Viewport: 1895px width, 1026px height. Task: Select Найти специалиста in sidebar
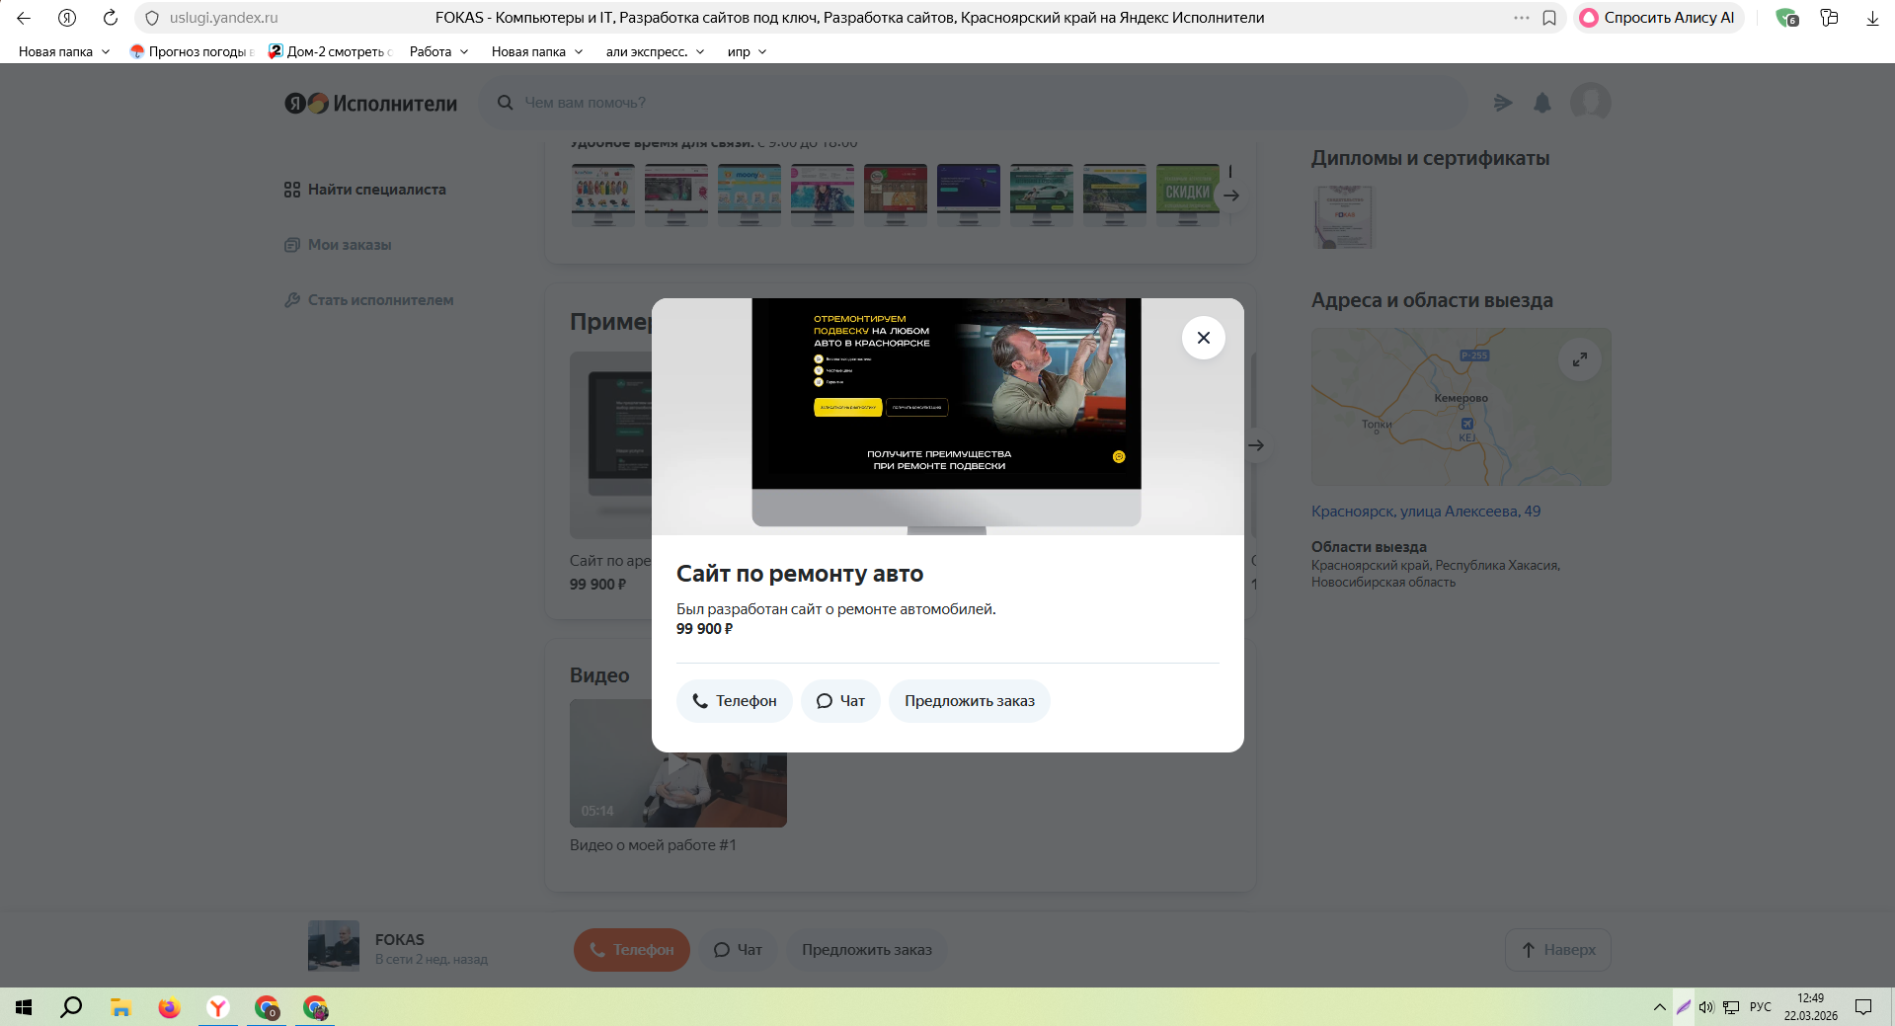click(x=365, y=190)
